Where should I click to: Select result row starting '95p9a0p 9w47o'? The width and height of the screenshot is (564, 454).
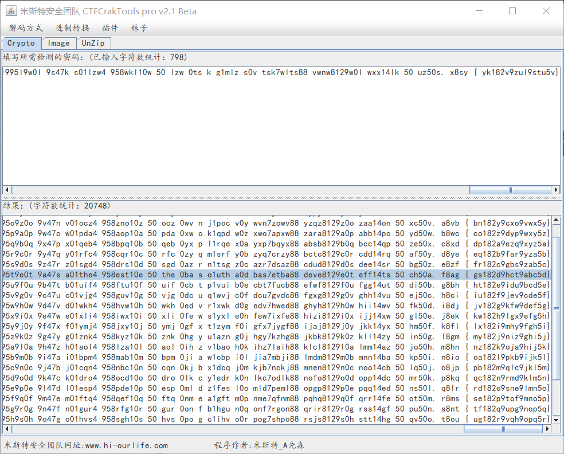(277, 233)
